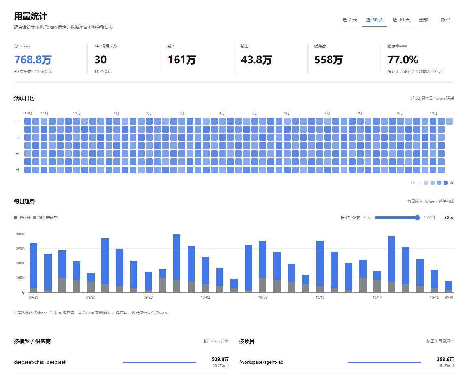Image resolution: width=468 pixels, height=374 pixels.
Task: Open the 近 90 天 time range
Action: click(x=401, y=20)
